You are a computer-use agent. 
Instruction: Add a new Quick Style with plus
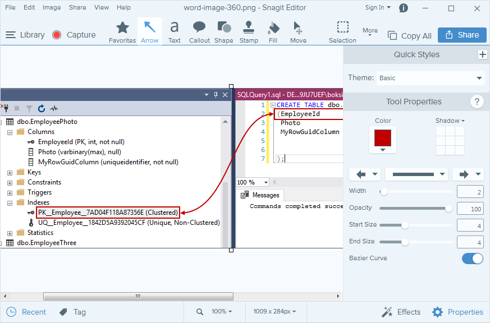point(483,54)
